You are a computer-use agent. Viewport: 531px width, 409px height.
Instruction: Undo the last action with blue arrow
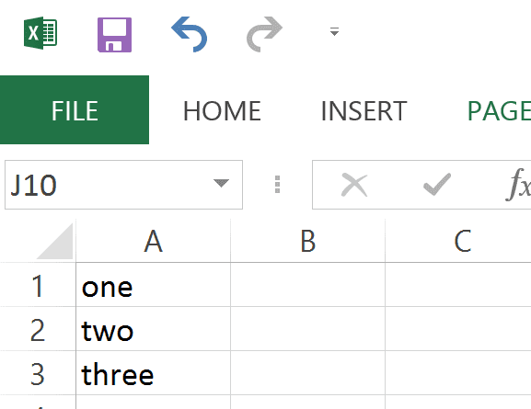tap(190, 34)
